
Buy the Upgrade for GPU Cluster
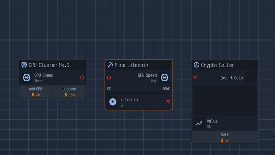[69, 92]
